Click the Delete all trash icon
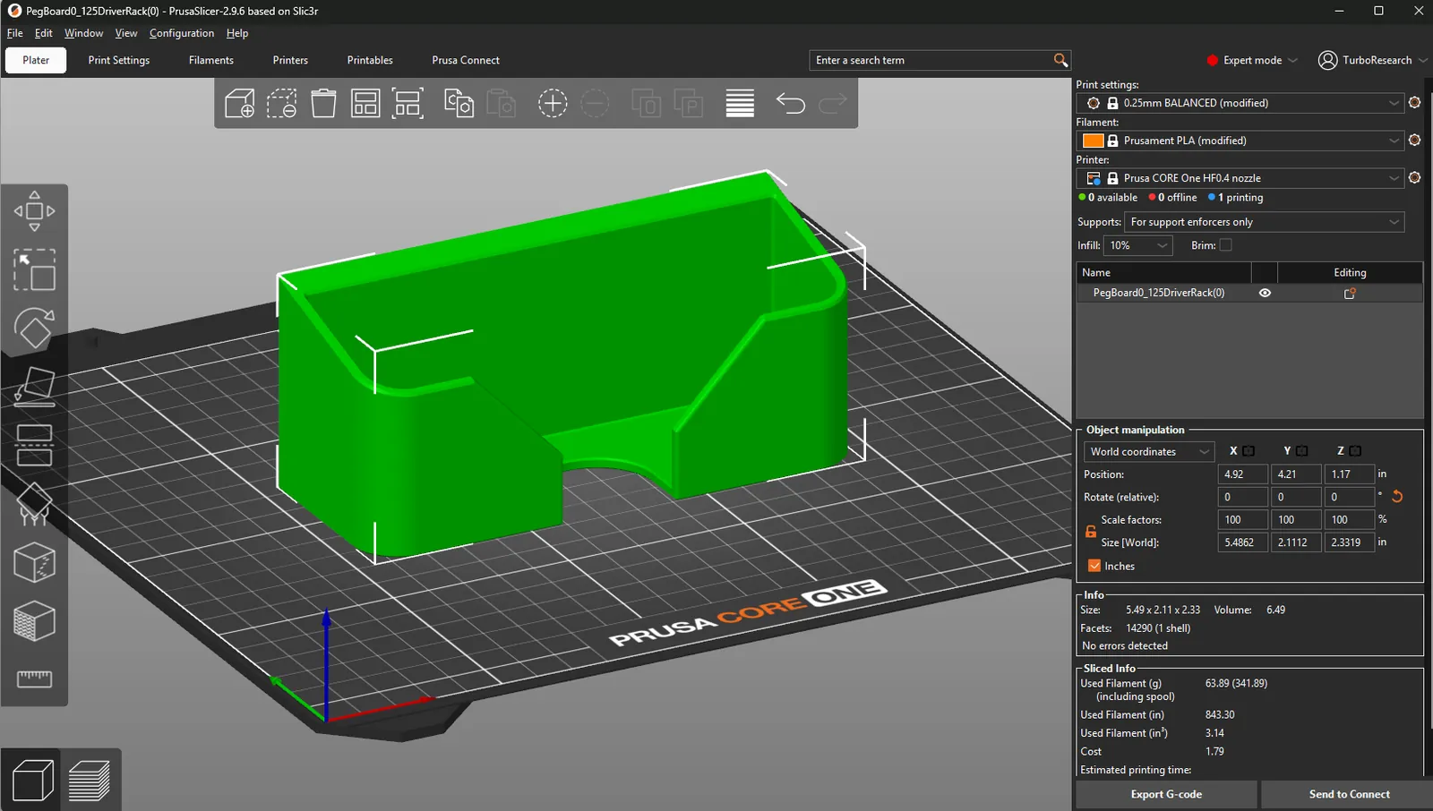This screenshot has height=811, width=1433. pos(323,103)
